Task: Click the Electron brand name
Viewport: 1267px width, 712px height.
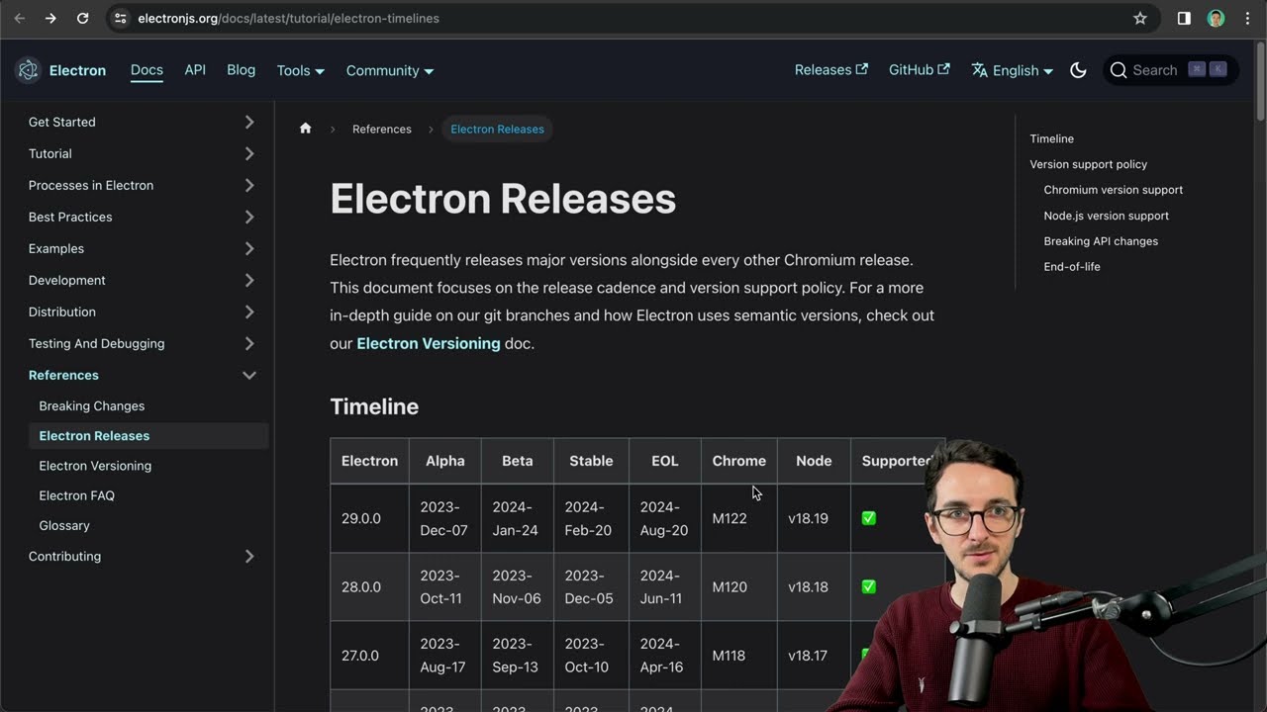Action: (77, 70)
